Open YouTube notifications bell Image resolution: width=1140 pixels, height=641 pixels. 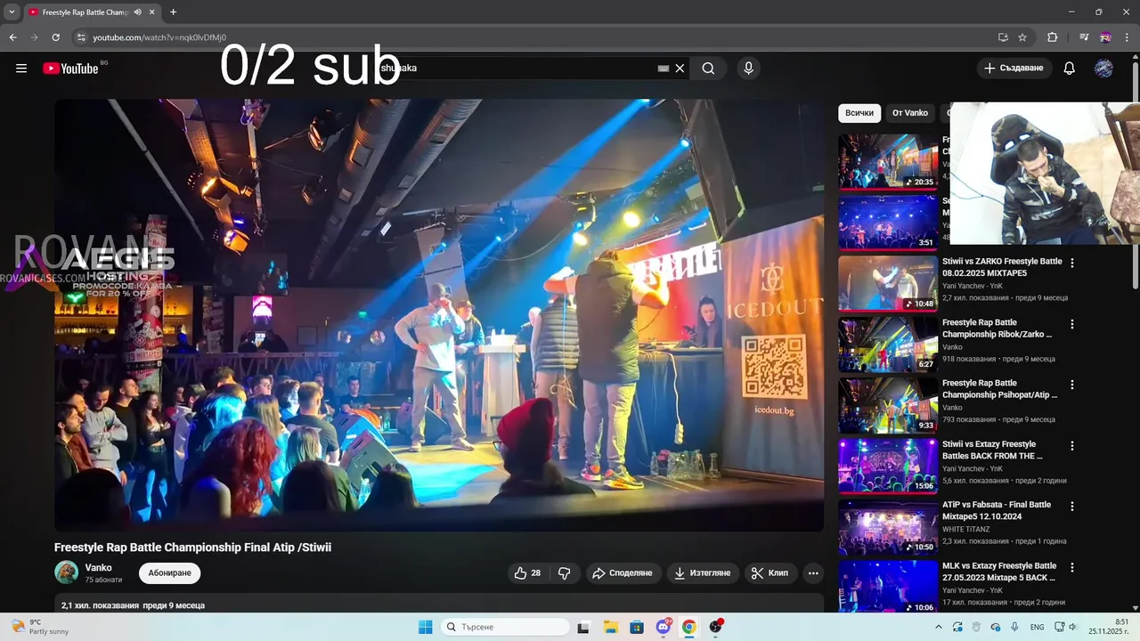coord(1070,69)
